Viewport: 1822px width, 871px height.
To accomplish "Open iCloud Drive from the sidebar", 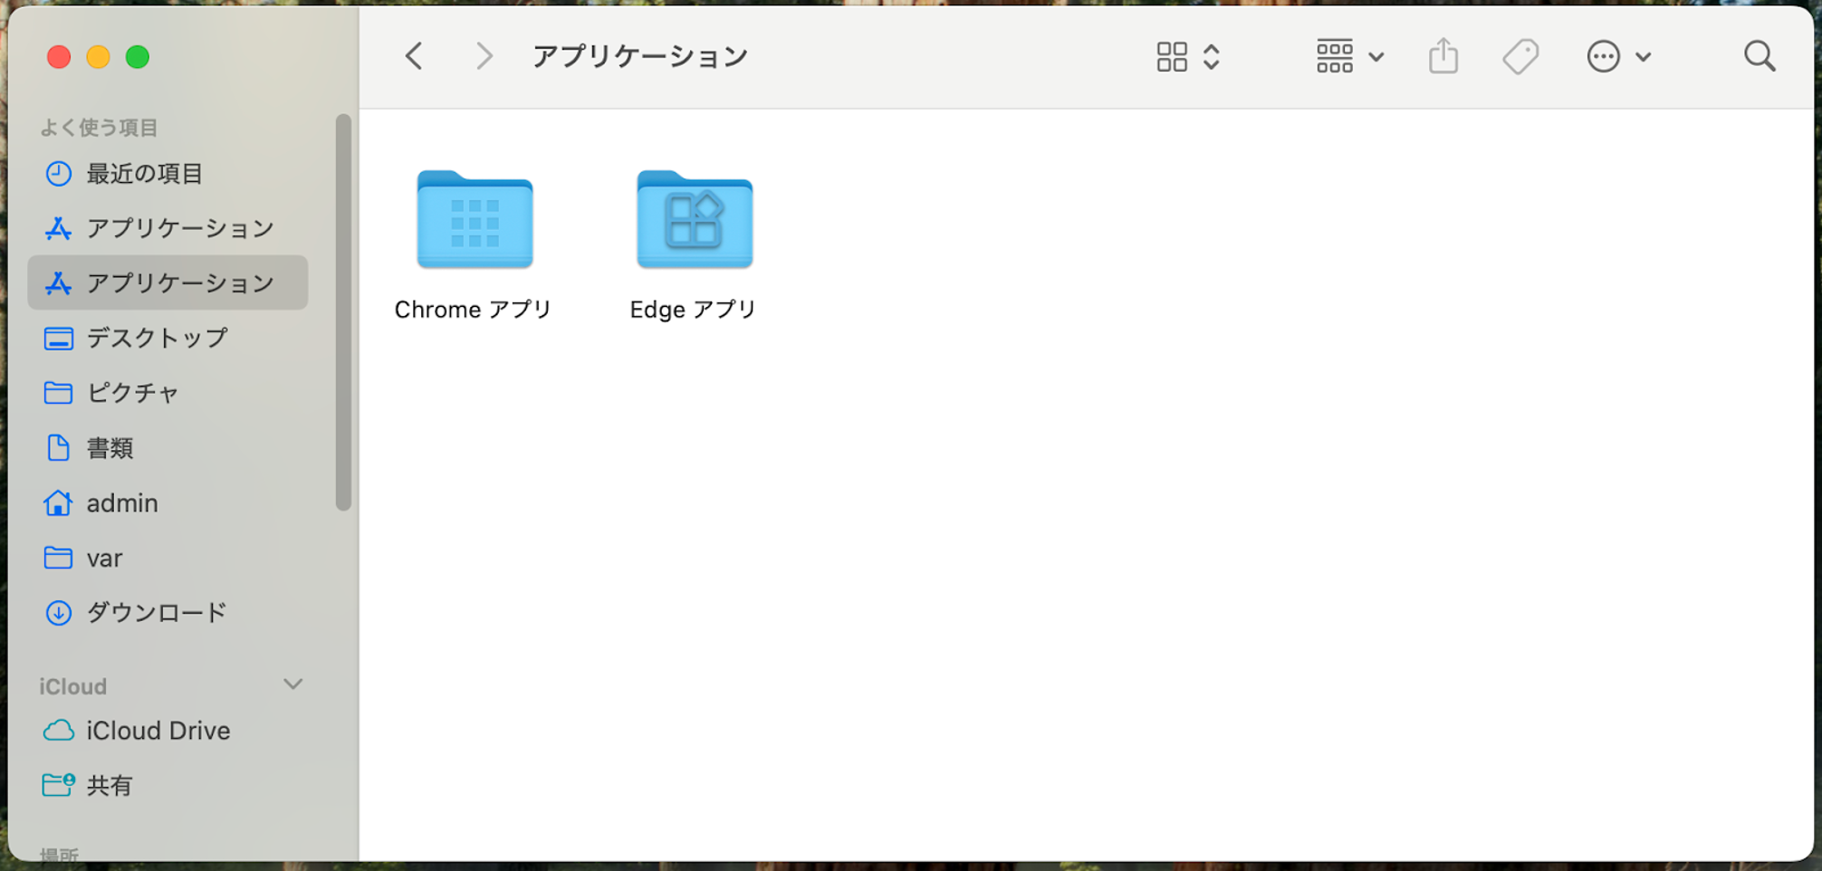I will (x=158, y=731).
